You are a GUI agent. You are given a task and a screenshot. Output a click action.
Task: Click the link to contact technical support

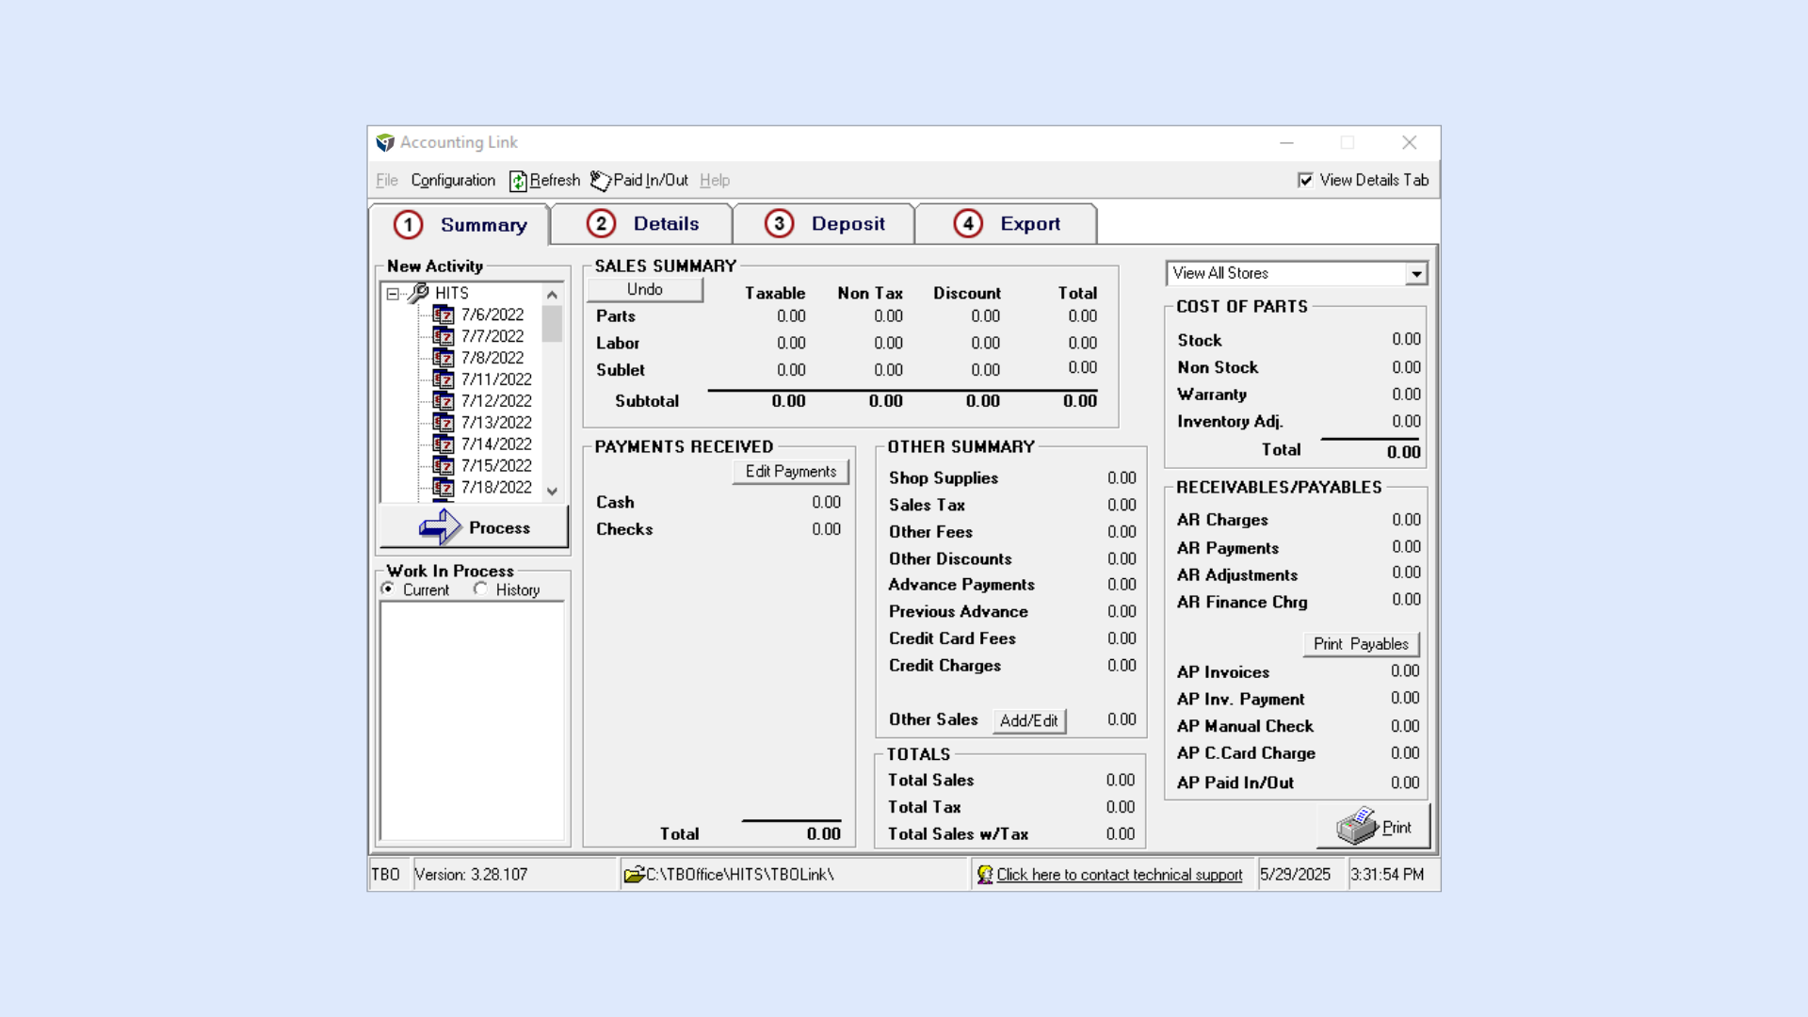(1120, 875)
